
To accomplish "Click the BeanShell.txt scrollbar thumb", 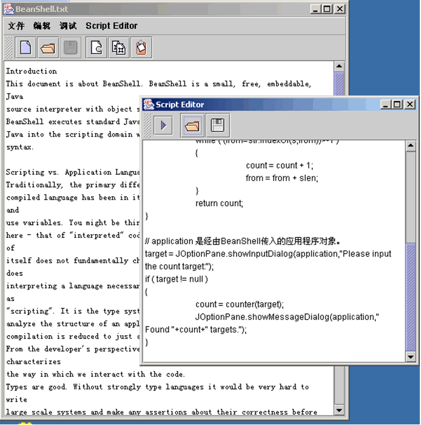I will (339, 84).
